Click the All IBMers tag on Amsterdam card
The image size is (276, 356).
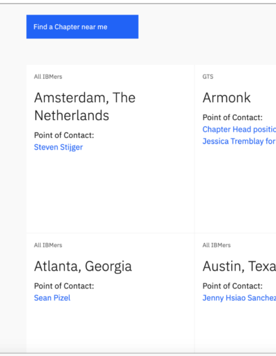coord(48,77)
